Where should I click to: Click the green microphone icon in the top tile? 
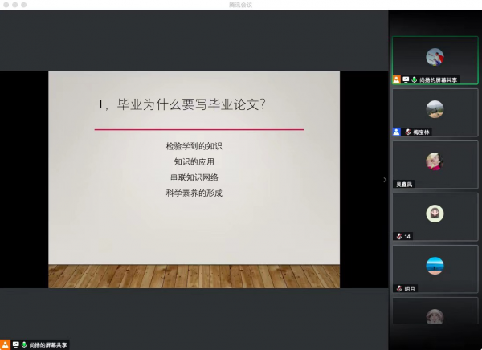pyautogui.click(x=415, y=80)
